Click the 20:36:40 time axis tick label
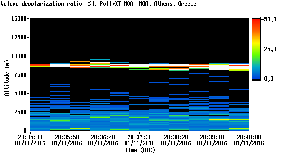 [103, 137]
